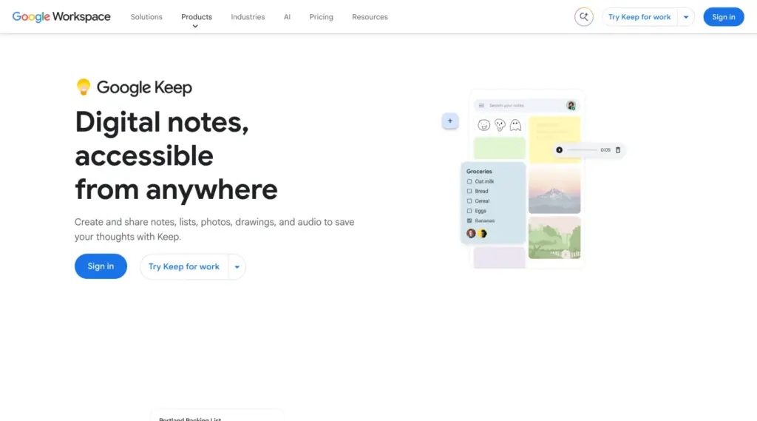Open the Resources menu
The height and width of the screenshot is (421, 757).
[x=370, y=17]
